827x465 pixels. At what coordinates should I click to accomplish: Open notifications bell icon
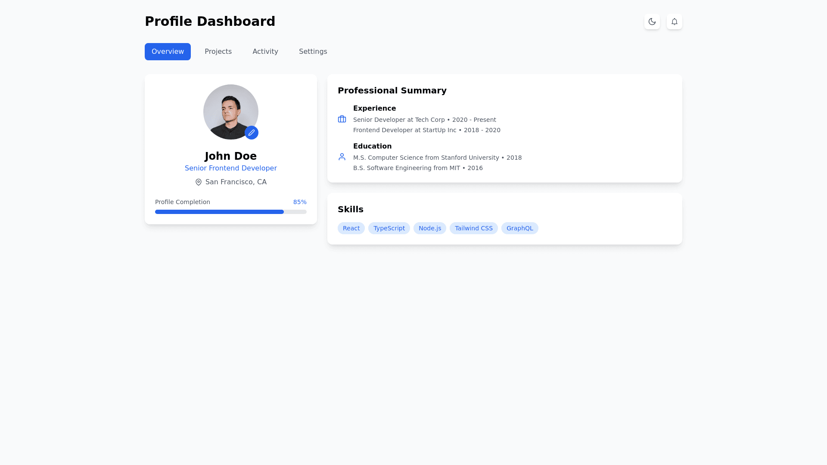[674, 22]
